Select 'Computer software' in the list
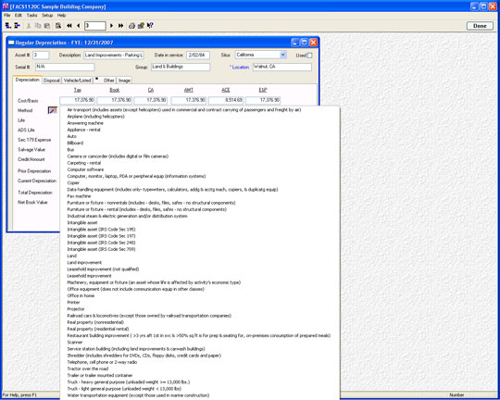This screenshot has width=500, height=400. pyautogui.click(x=85, y=169)
